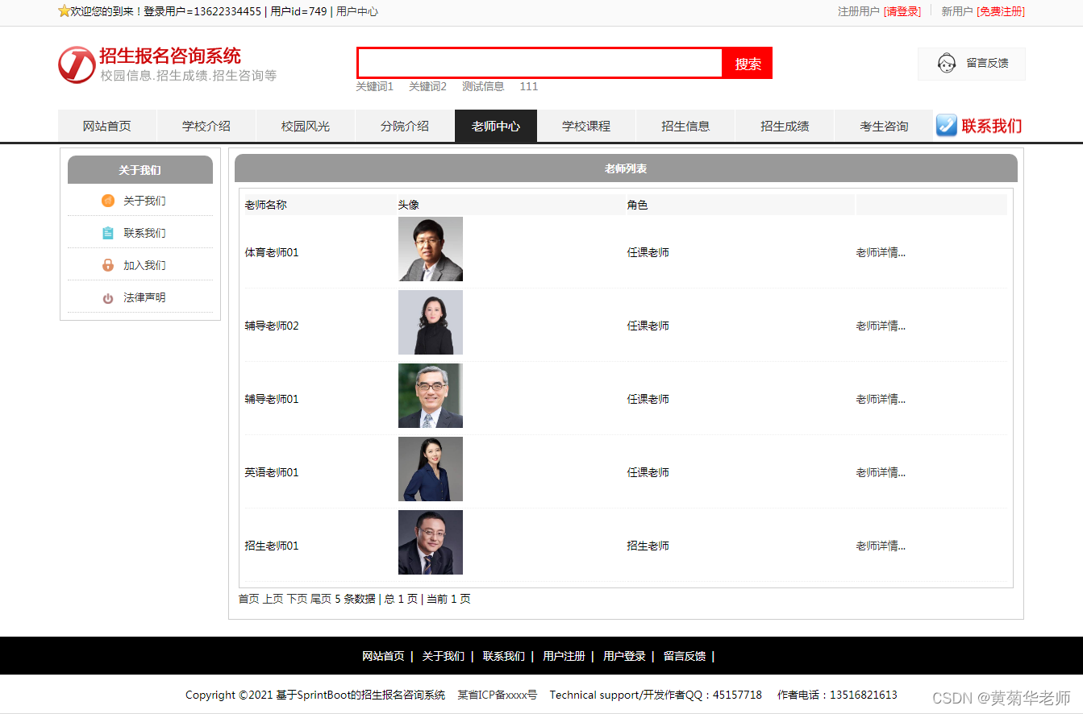Click the blue pencil icon beside 联系我们
The height and width of the screenshot is (714, 1083).
tap(946, 126)
